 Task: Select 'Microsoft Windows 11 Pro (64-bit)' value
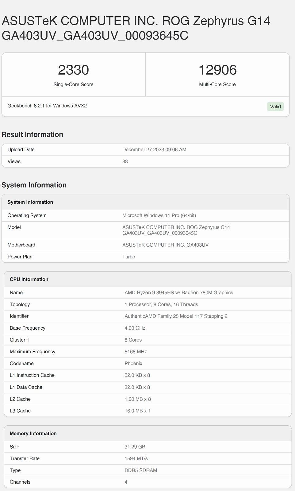[x=159, y=215]
